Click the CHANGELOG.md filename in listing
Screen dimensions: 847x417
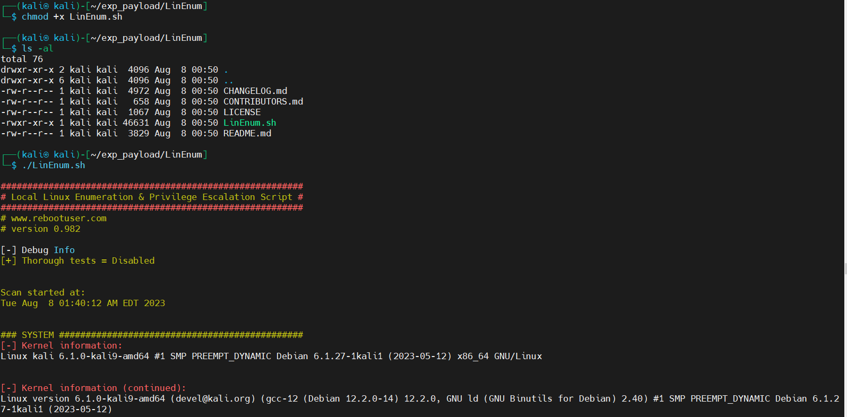click(255, 91)
